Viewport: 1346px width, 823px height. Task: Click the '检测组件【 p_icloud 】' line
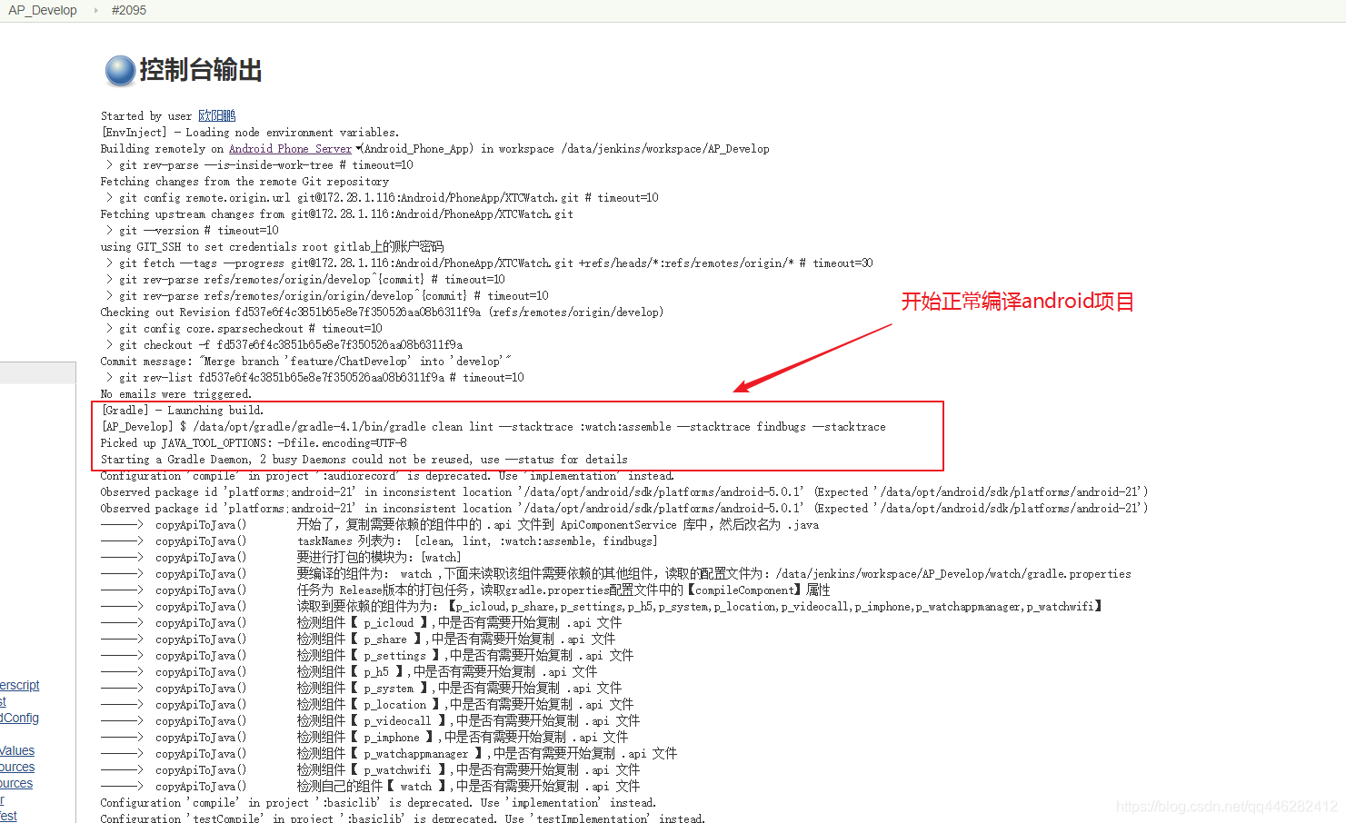[x=362, y=623]
